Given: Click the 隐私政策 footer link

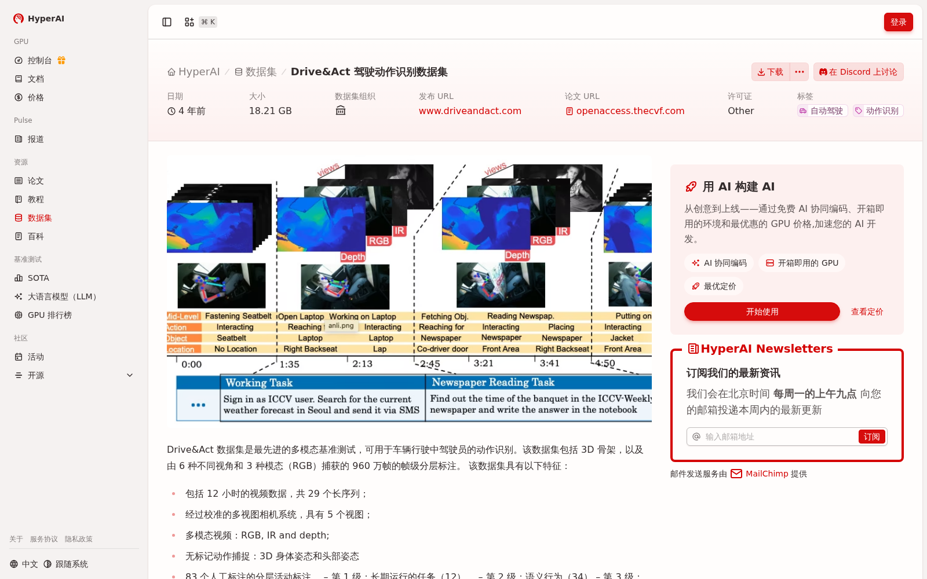Looking at the screenshot, I should pyautogui.click(x=79, y=539).
